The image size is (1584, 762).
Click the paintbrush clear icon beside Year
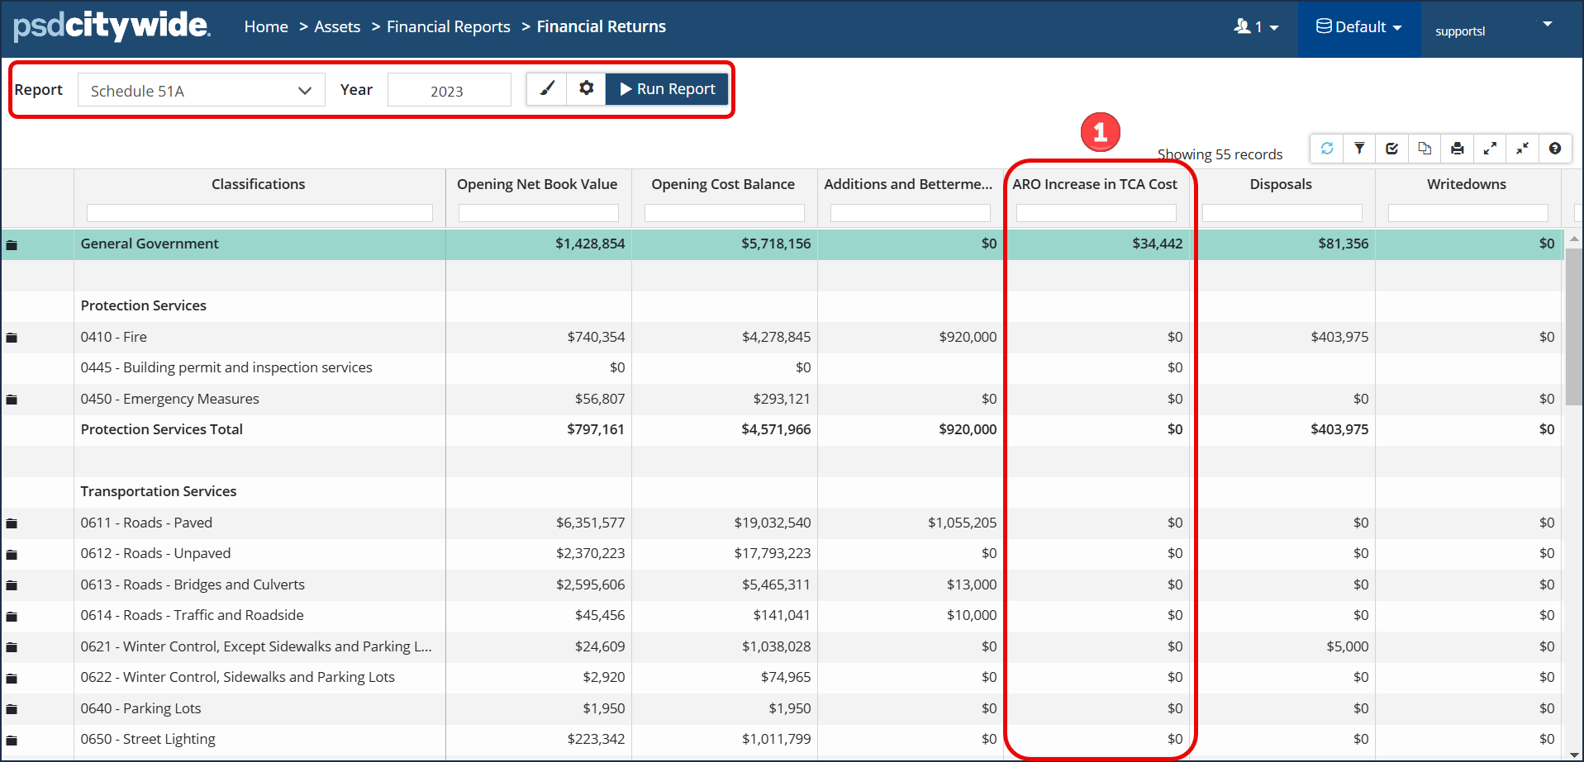pos(546,88)
